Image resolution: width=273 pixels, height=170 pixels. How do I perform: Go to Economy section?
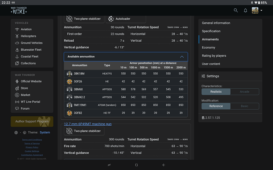(208, 47)
